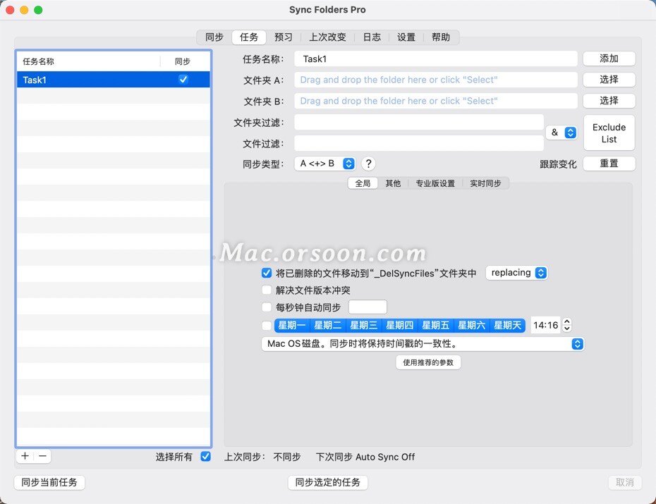Click the 使用推荐的参数 button

pyautogui.click(x=428, y=362)
